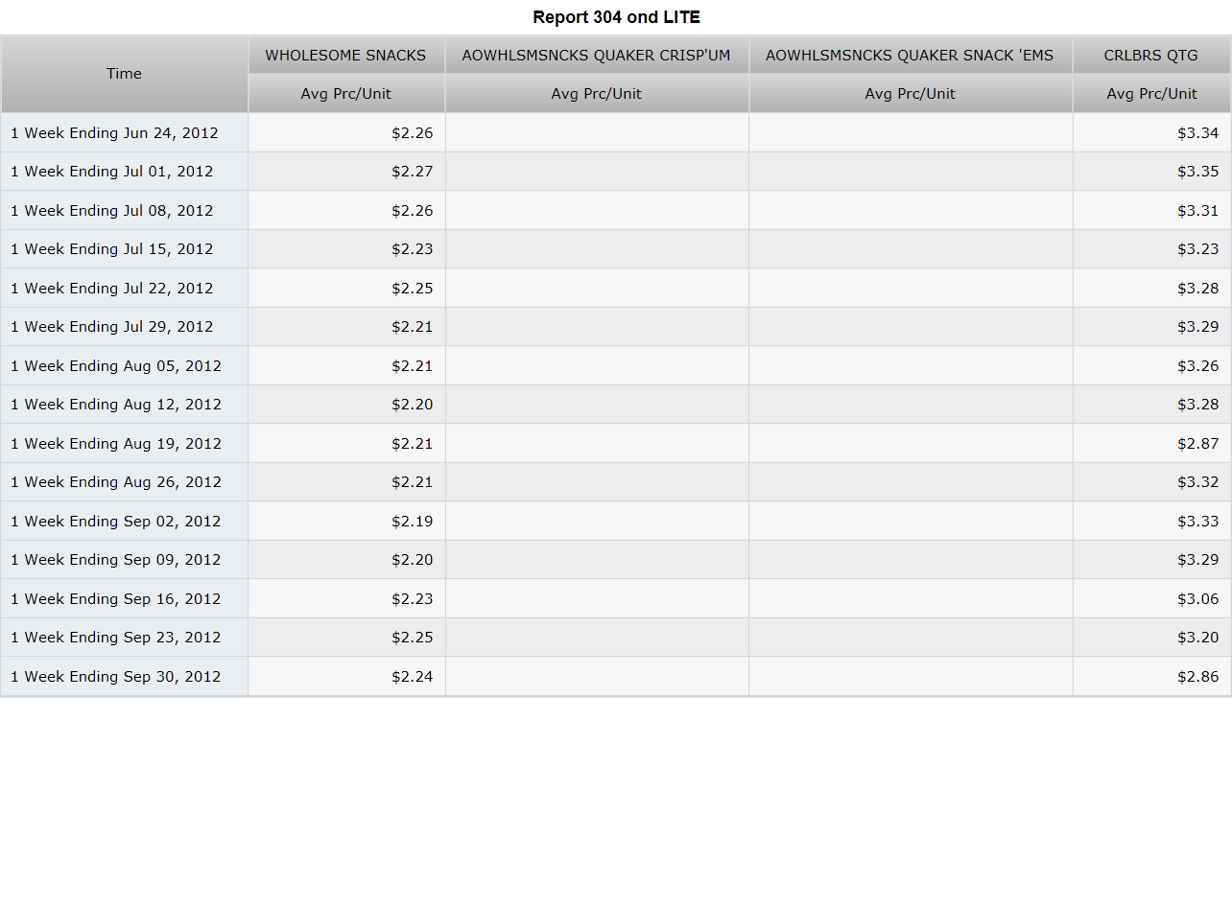Image resolution: width=1232 pixels, height=907 pixels.
Task: Click the $3.20 value for Sep 23
Action: coord(1198,638)
